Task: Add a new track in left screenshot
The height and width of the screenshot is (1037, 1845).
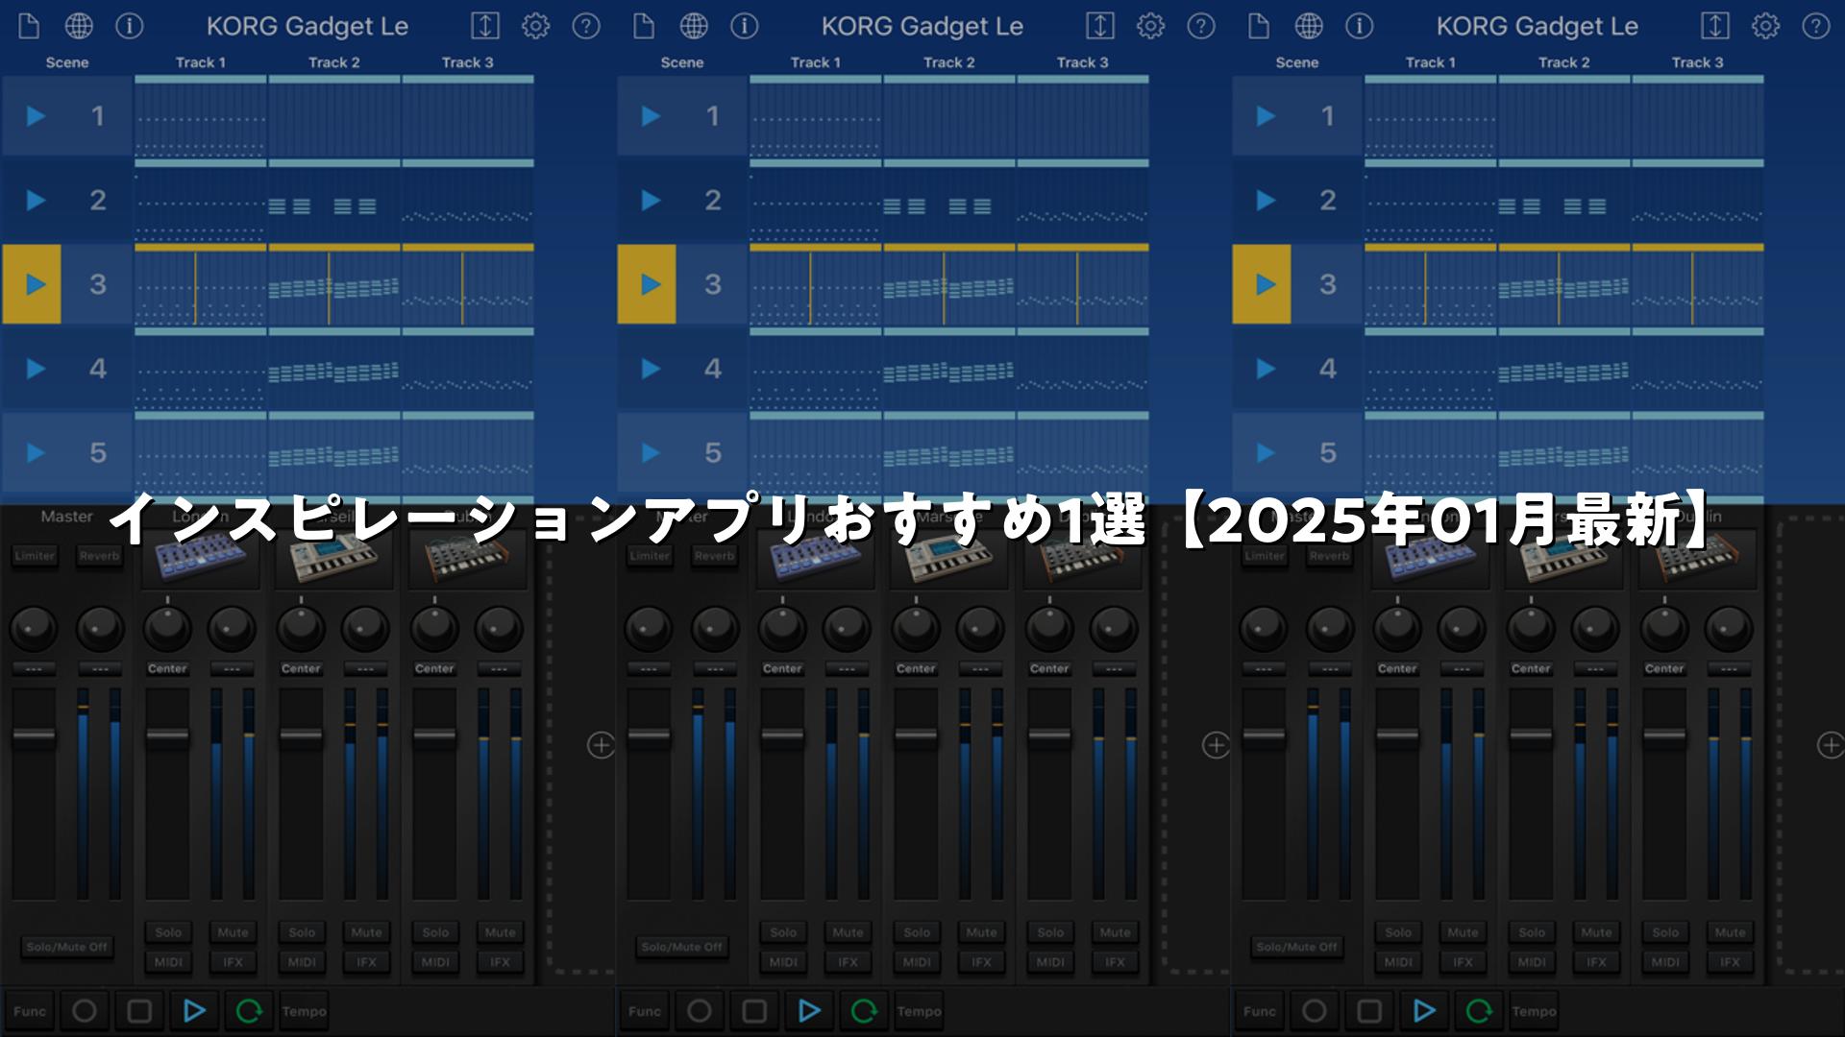Action: 601,745
